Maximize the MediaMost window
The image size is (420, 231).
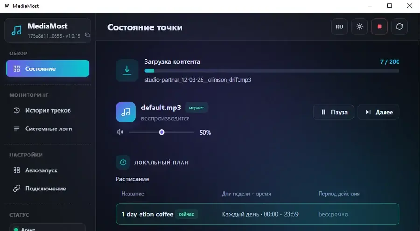(390, 6)
